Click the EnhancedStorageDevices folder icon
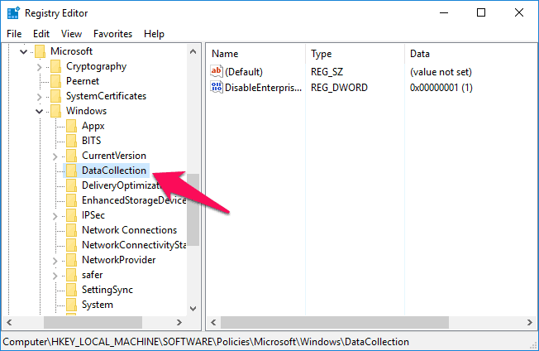The height and width of the screenshot is (351, 539). click(x=71, y=200)
